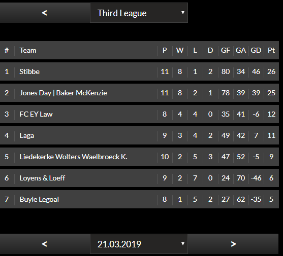Open the Third League dropdown
Screen dimensions: 283x256
click(139, 13)
